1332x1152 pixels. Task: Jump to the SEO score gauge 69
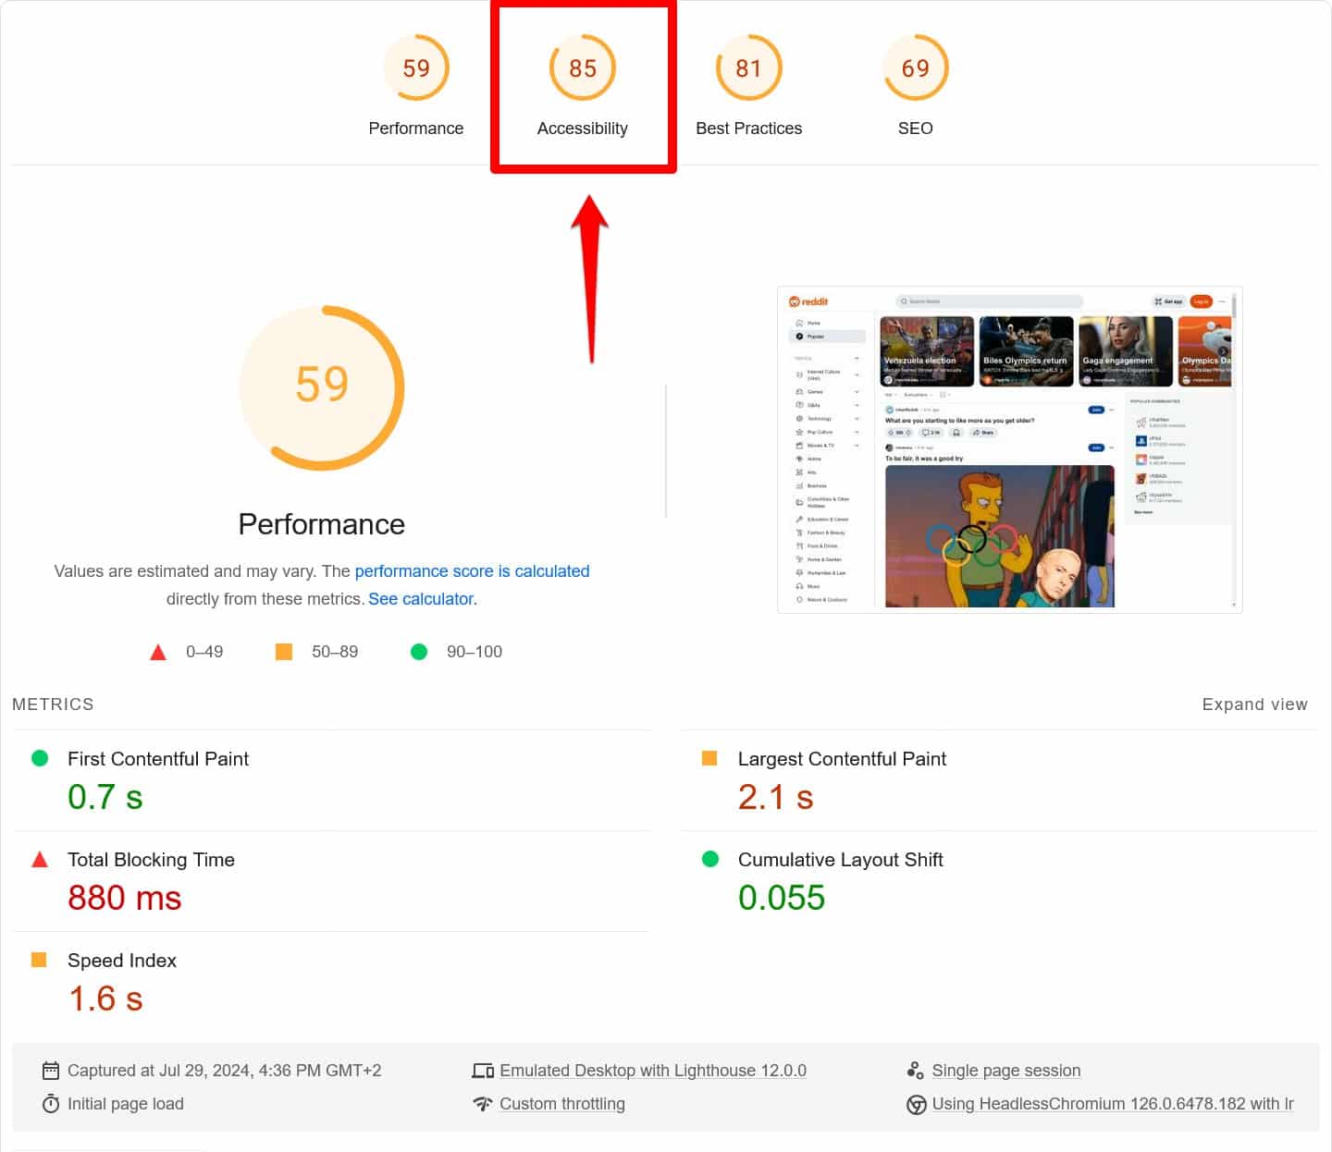915,69
